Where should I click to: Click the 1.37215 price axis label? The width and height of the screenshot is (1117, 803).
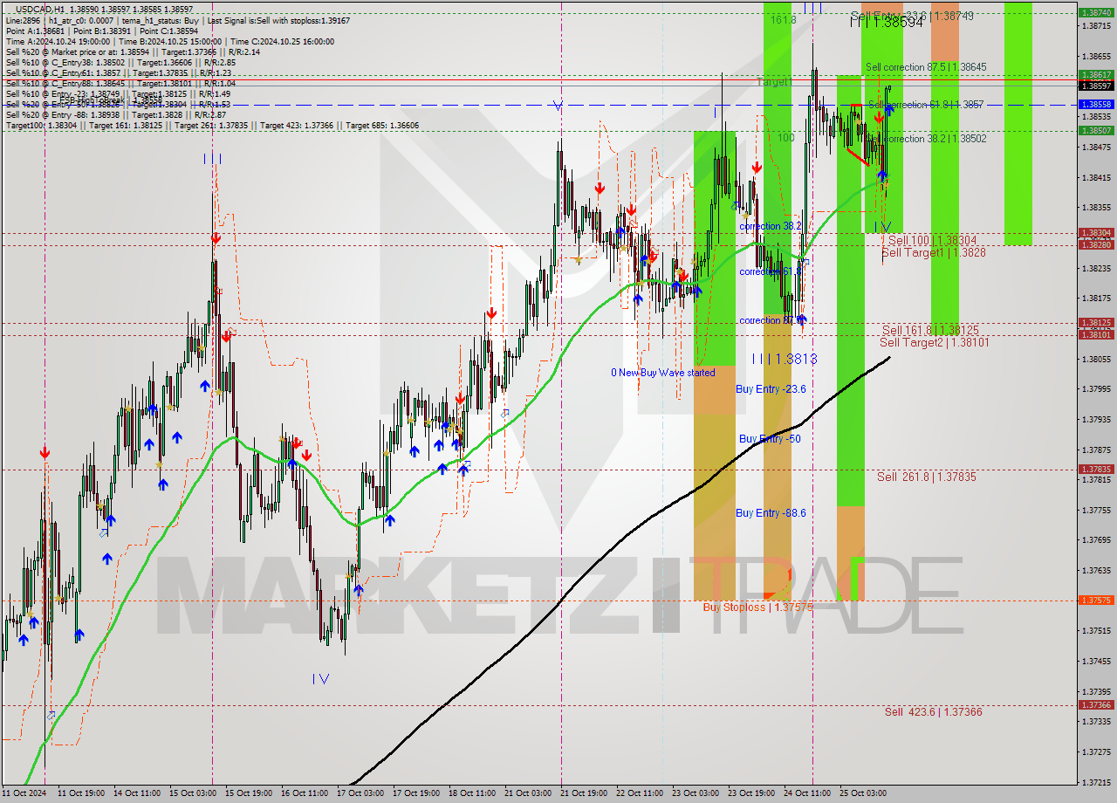coord(1095,782)
